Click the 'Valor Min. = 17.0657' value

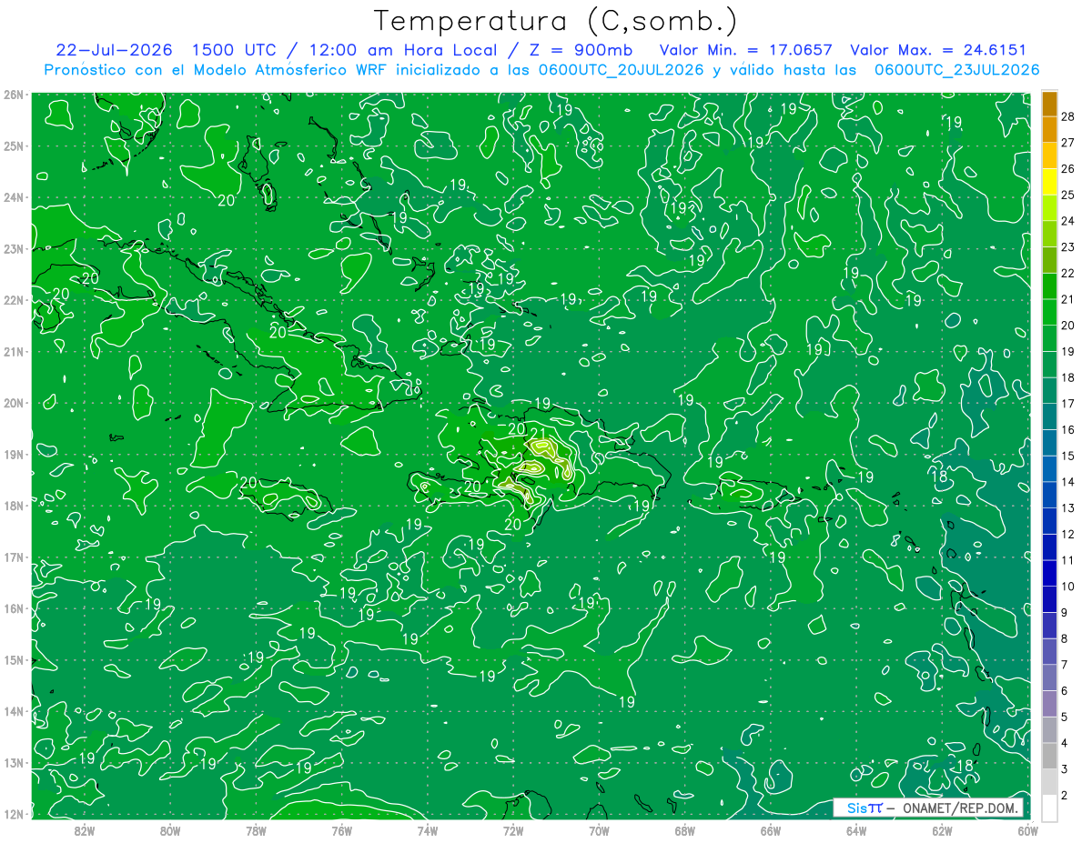(746, 50)
